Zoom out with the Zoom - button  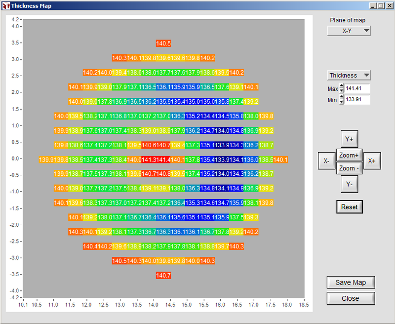(349, 168)
